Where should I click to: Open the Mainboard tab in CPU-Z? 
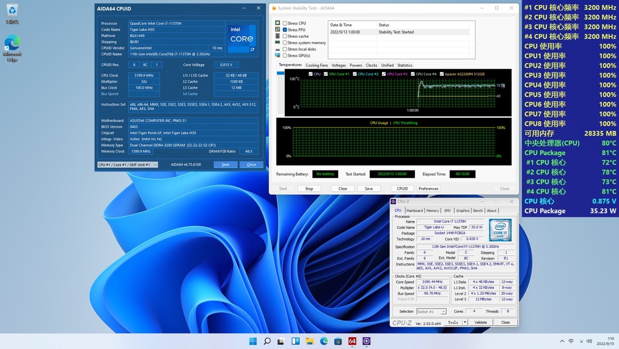(414, 211)
